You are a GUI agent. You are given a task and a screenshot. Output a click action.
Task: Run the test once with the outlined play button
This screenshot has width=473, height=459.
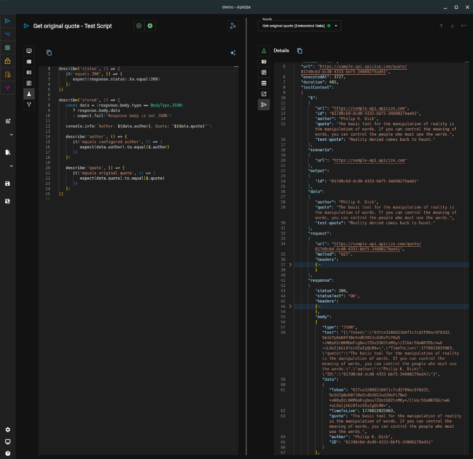(139, 26)
